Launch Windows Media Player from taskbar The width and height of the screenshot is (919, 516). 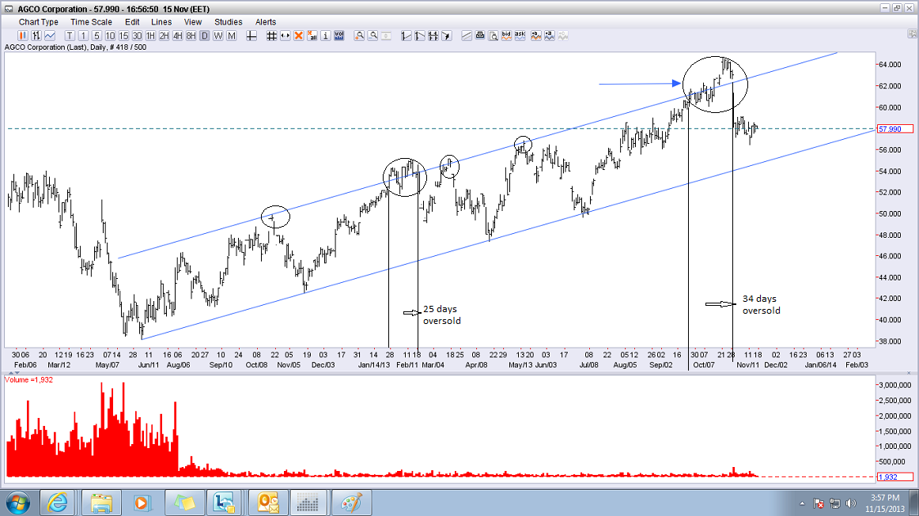[141, 503]
